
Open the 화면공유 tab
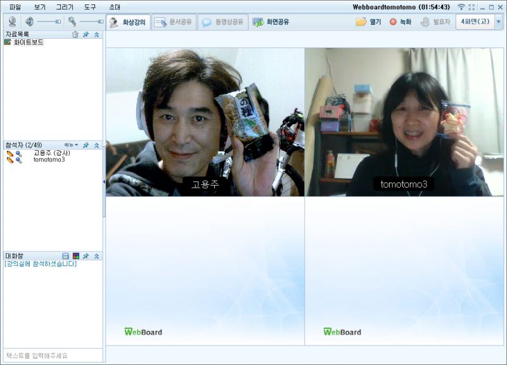(271, 22)
